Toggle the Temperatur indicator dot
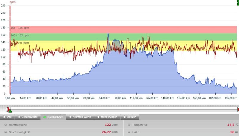This screenshot has height=136, width=239. 129,125
